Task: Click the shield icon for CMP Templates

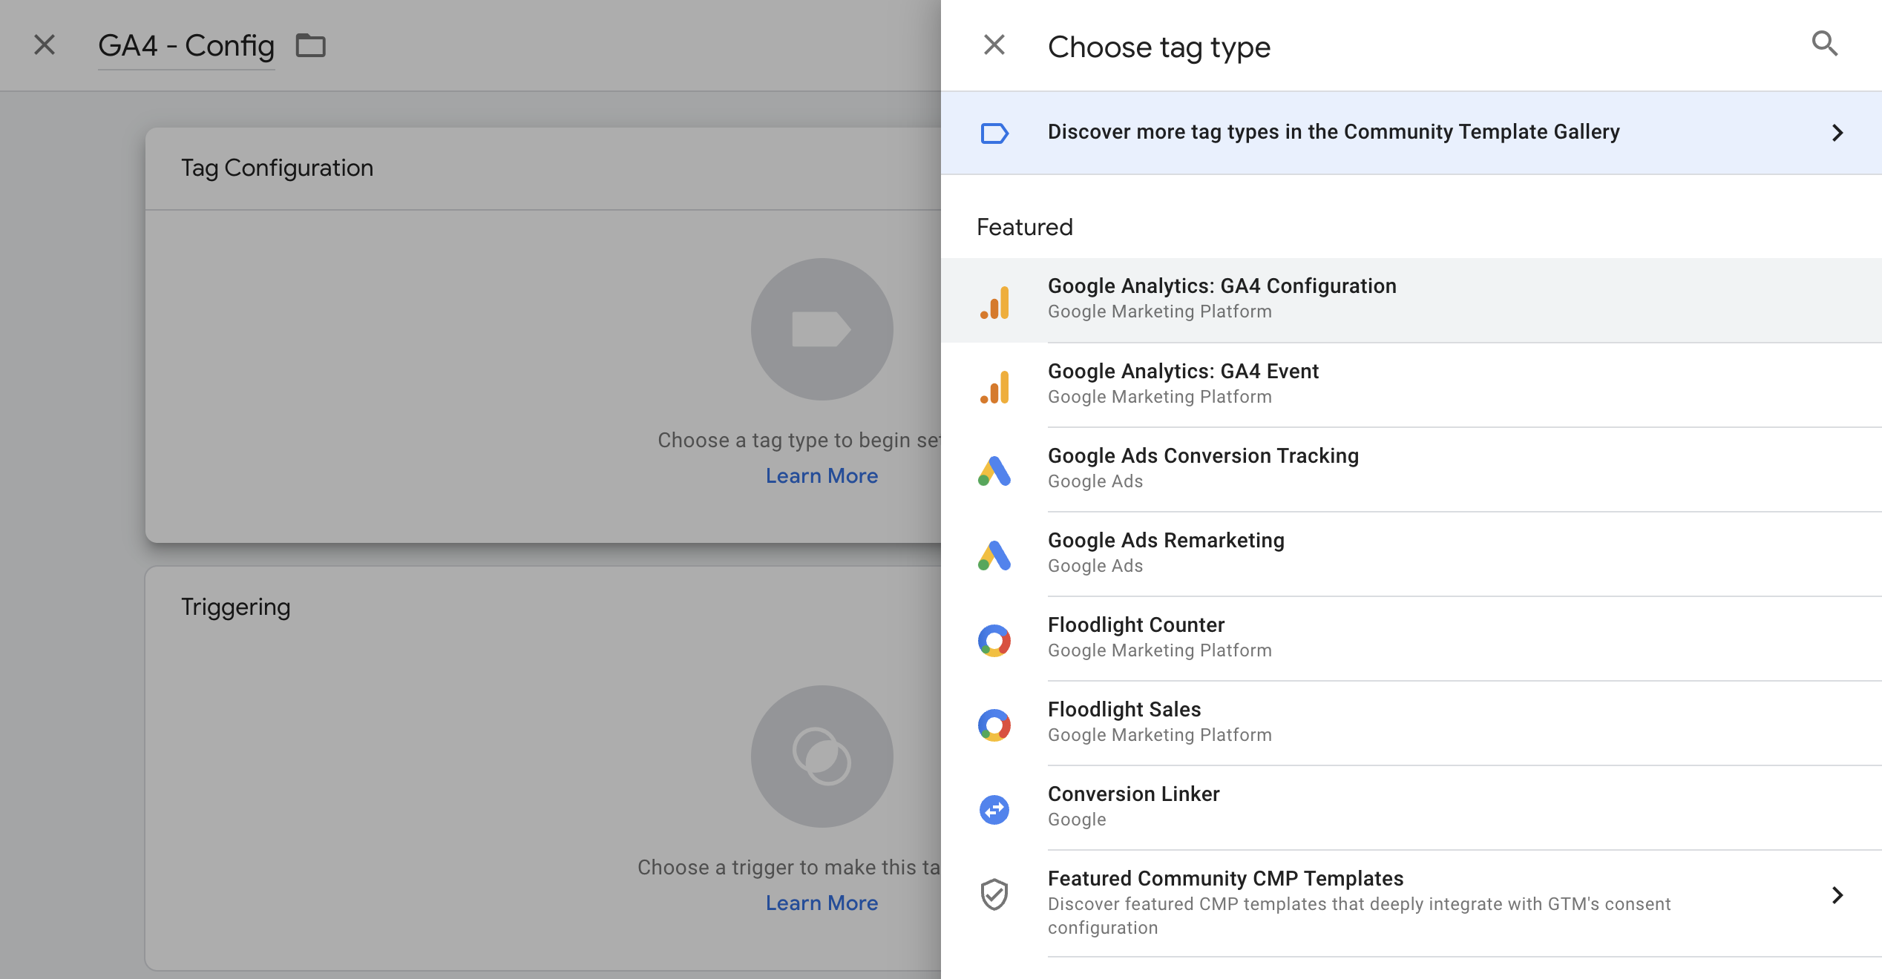Action: 994,894
